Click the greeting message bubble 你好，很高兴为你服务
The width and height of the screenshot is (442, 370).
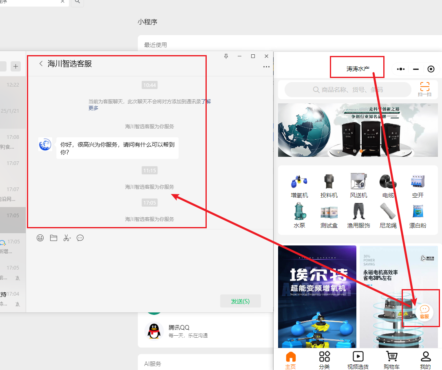coord(117,148)
